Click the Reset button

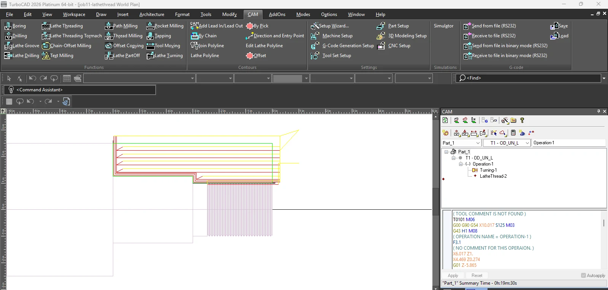(477, 276)
